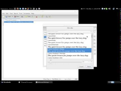Click the INS indicator in status bar
This screenshot has width=121, height=91.
[76, 79]
